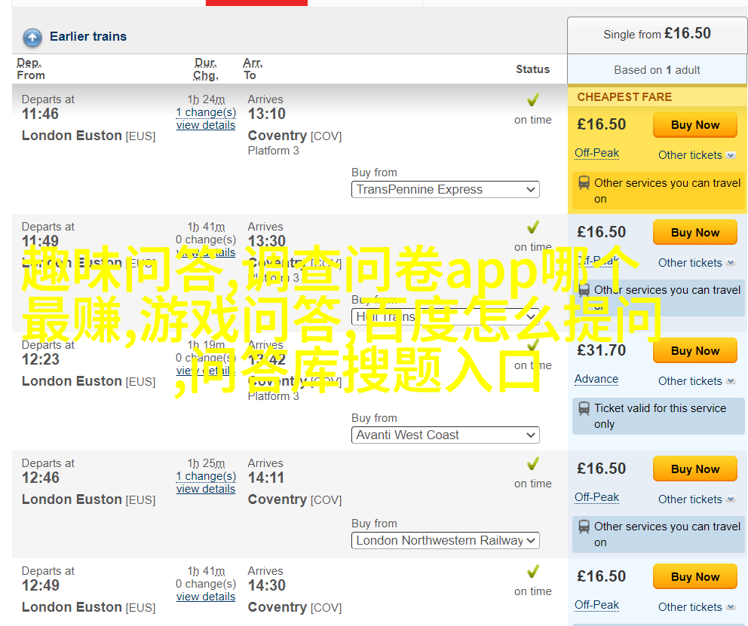Click the Dep. From column header
This screenshot has height=626, width=748.
pyautogui.click(x=31, y=69)
